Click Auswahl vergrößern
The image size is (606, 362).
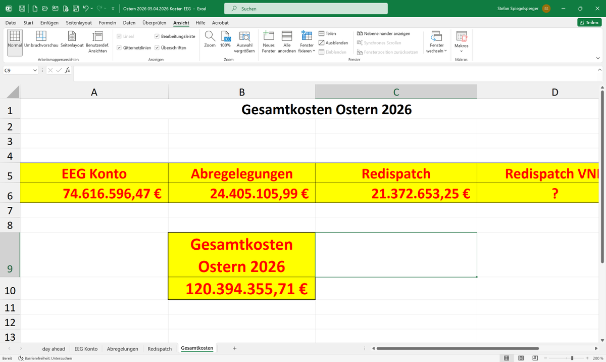244,41
